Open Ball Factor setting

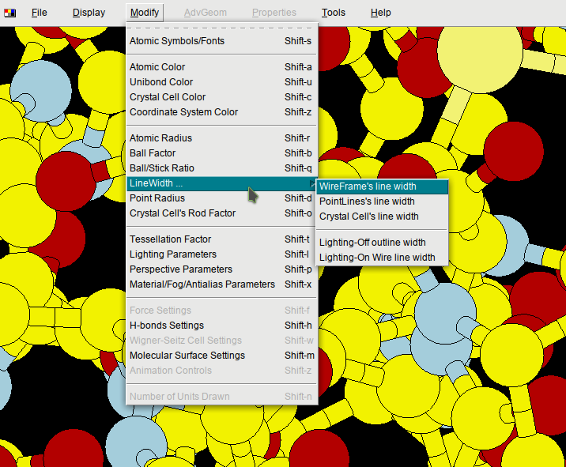pyautogui.click(x=221, y=153)
